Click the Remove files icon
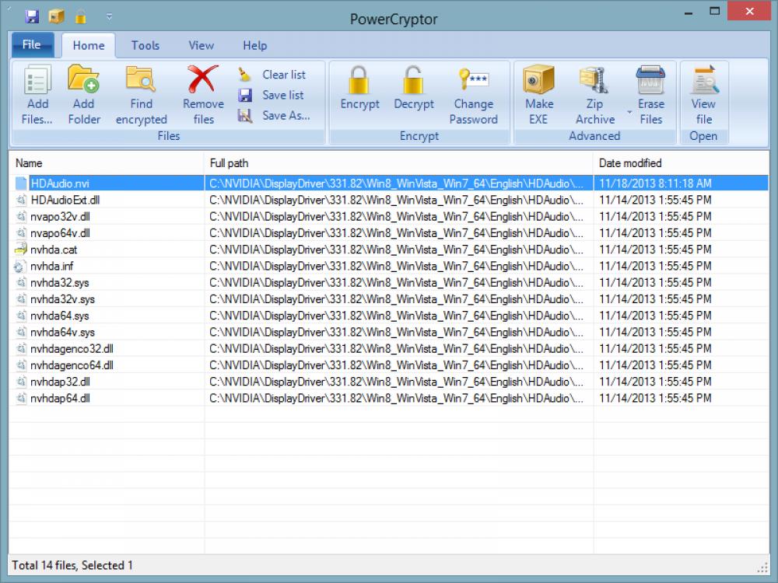The image size is (778, 583). pos(202,81)
